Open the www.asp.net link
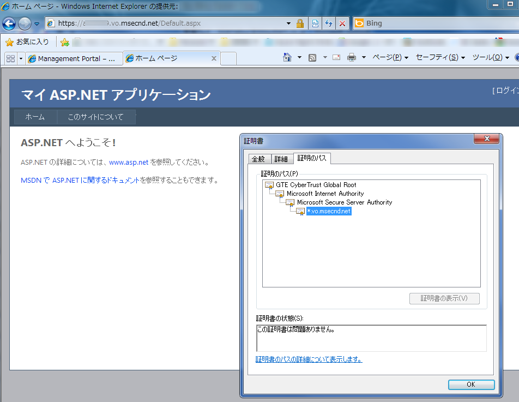This screenshot has height=402, width=519. [x=129, y=163]
